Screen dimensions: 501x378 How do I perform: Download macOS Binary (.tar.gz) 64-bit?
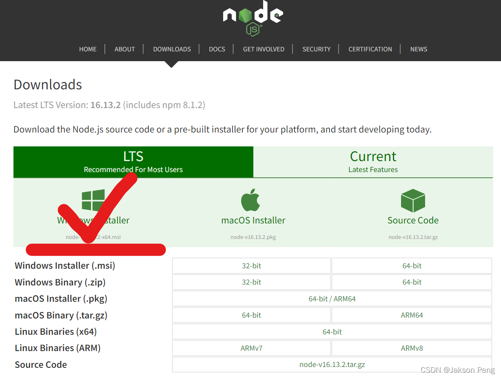pos(251,315)
